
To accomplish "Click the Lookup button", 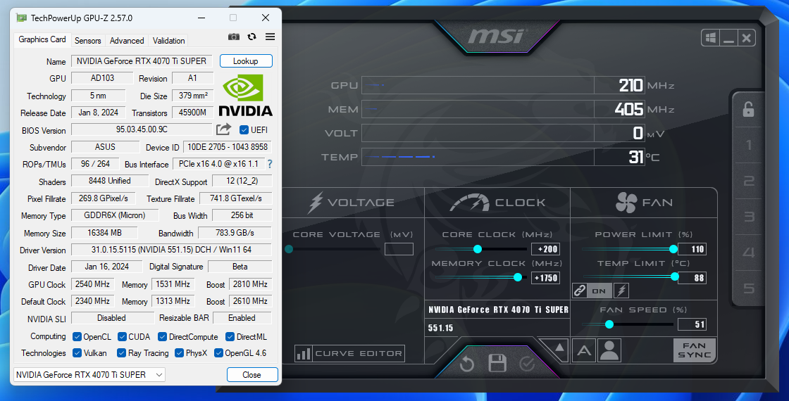I will point(246,61).
